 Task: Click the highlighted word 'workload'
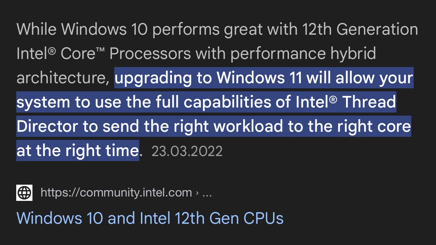(248, 127)
